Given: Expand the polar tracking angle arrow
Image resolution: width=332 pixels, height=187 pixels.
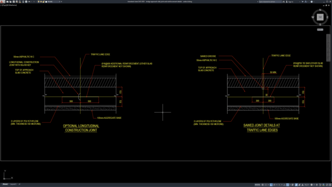Looking at the screenshot, I should (276, 185).
